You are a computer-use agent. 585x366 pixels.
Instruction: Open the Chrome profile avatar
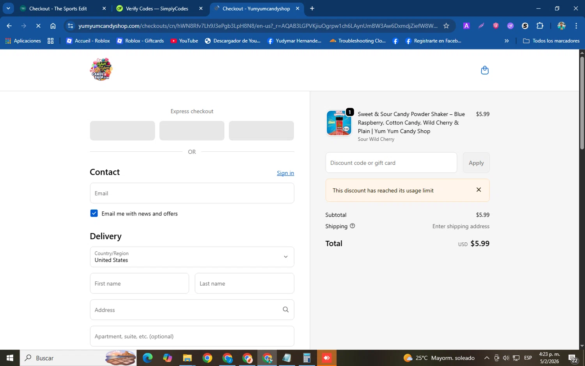click(562, 26)
